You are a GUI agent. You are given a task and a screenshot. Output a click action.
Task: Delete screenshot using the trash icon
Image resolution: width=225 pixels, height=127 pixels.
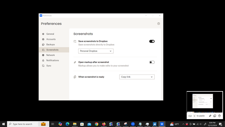tap(219, 116)
